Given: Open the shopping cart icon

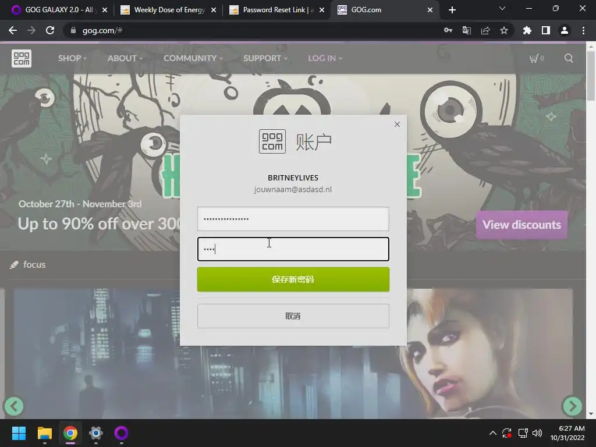Looking at the screenshot, I should pos(536,58).
